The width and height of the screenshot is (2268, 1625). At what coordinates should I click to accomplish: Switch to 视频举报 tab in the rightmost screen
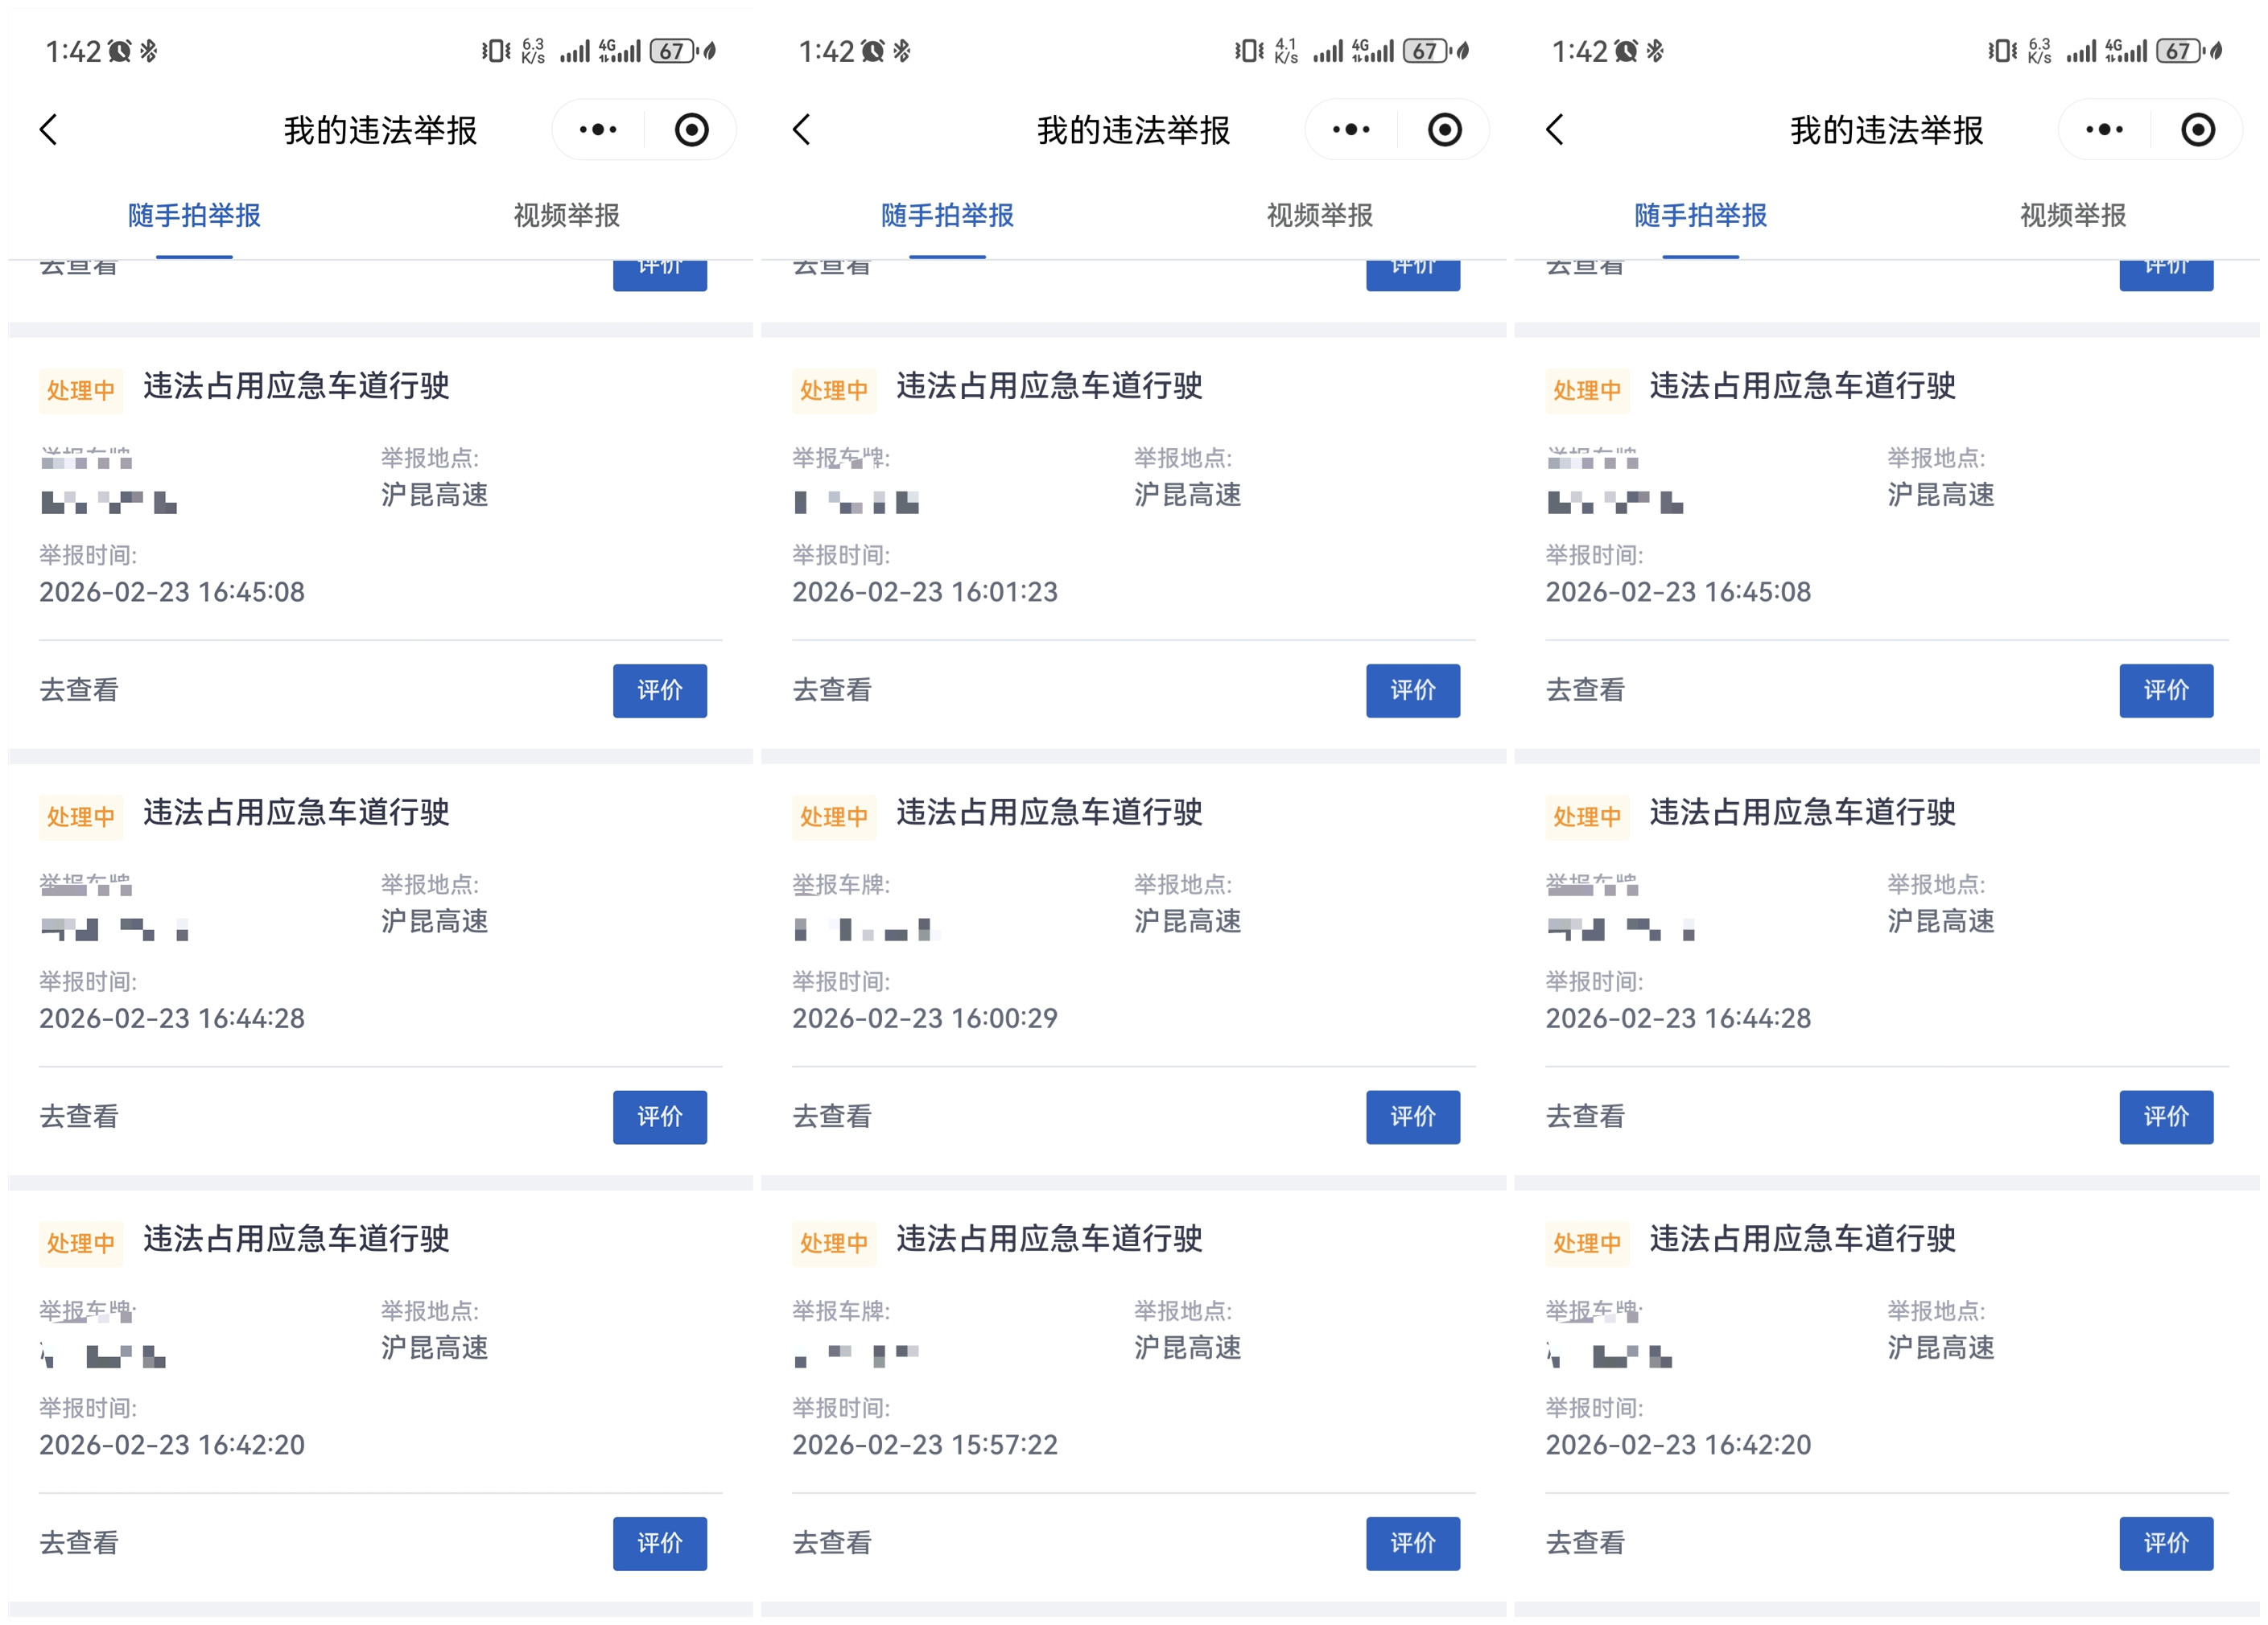point(2072,215)
